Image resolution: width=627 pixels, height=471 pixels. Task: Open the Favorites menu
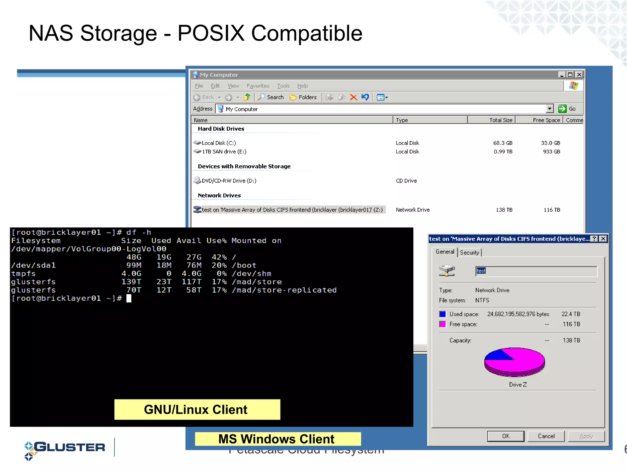click(258, 86)
